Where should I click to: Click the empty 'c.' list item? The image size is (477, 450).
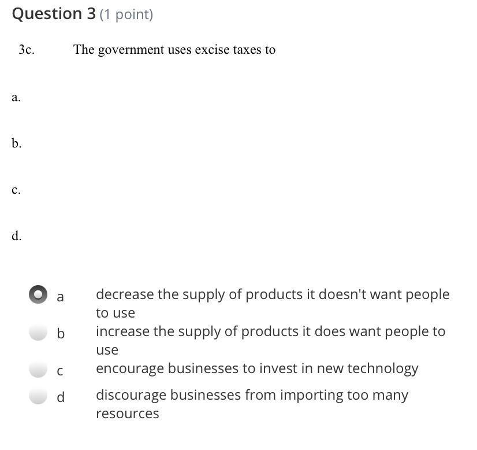[x=16, y=190]
